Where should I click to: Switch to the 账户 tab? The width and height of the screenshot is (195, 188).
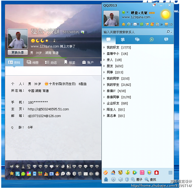[88, 63]
